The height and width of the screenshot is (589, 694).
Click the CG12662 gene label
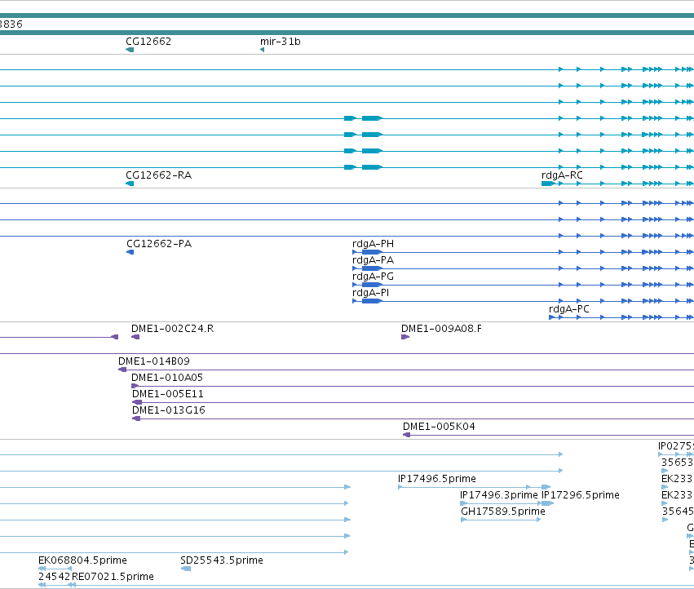coord(148,41)
